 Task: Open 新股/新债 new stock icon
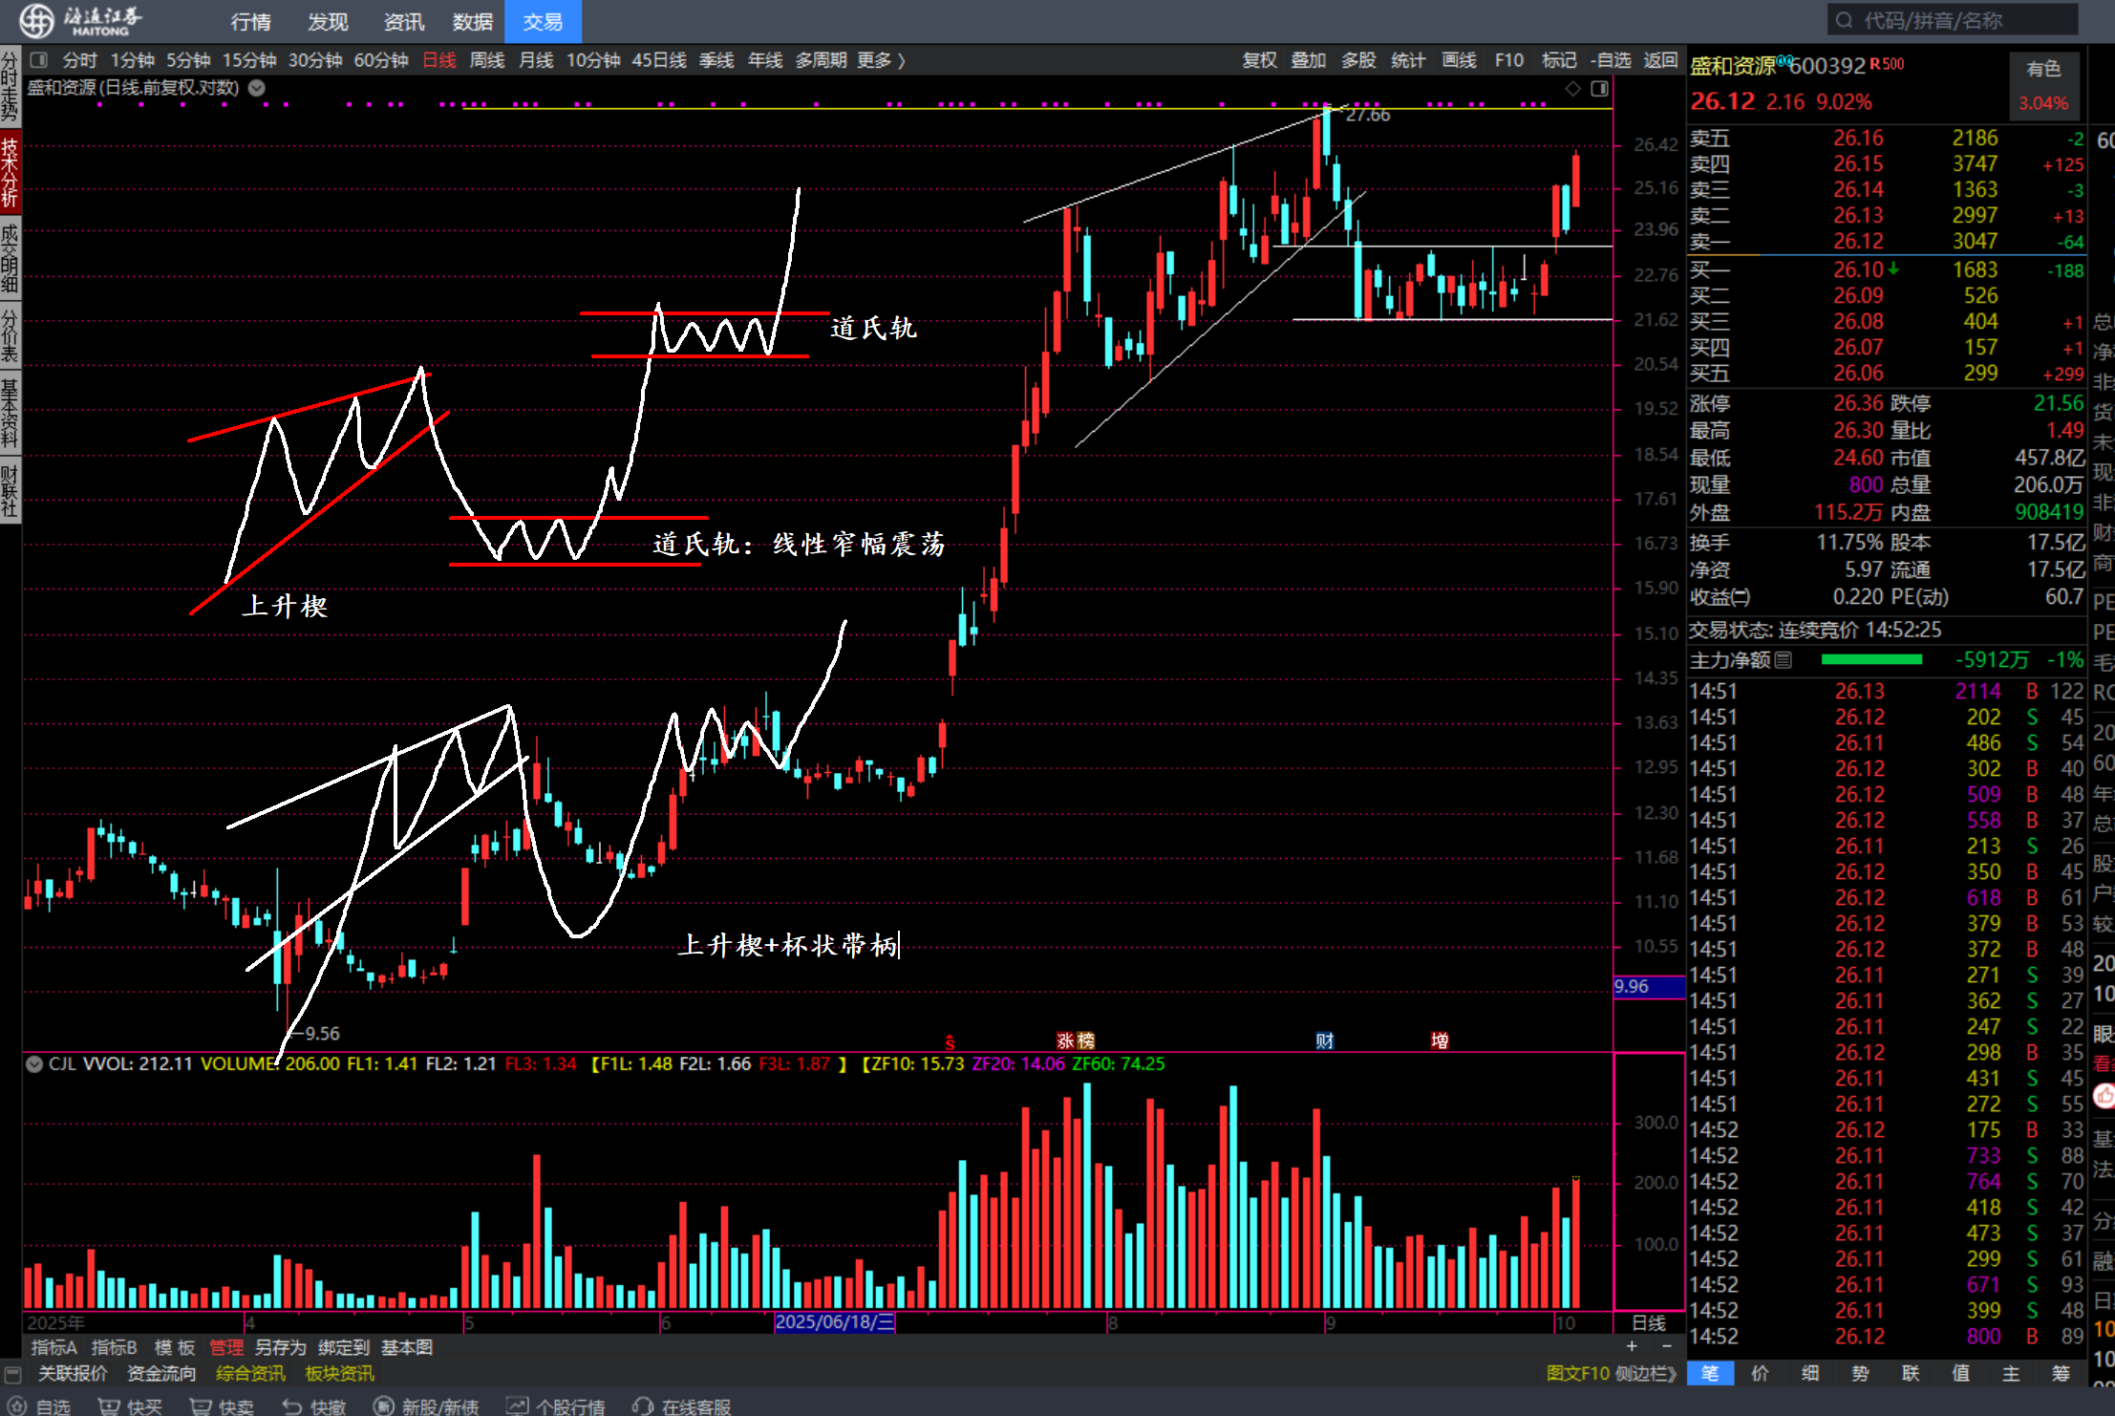(x=383, y=1406)
